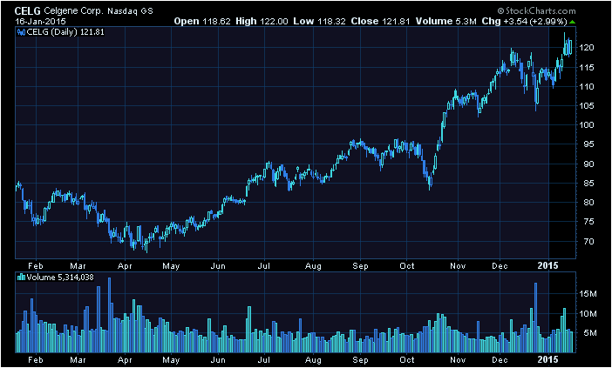Click the Dec label under the price chart
This screenshot has height=368, width=612.
tap(500, 266)
